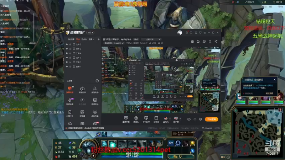Add a multimedia source (多媒体)
Viewport: 285px width, 160px height.
pyautogui.click(x=156, y=119)
